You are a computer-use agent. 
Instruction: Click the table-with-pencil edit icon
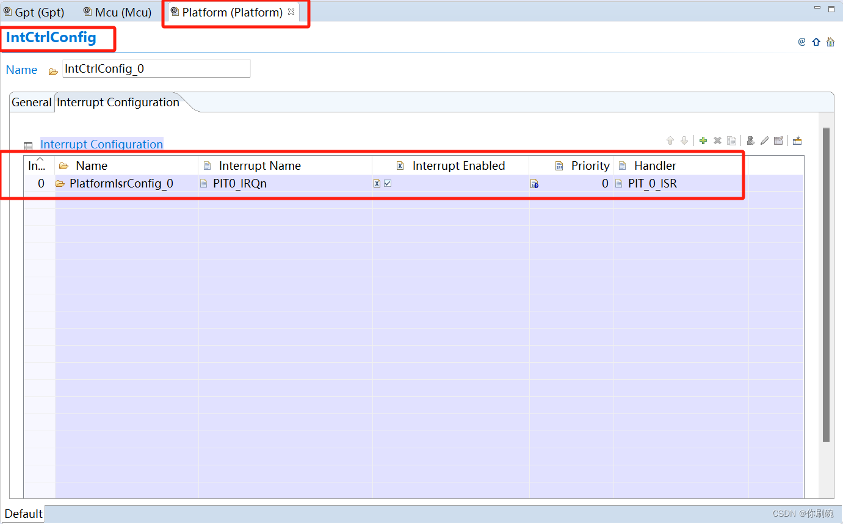point(778,140)
